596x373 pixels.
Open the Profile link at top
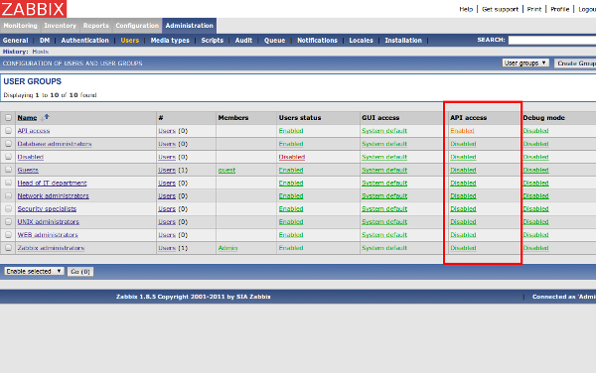click(x=560, y=9)
